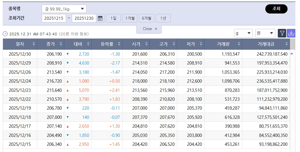Click closing price 208,910 in 12/29 row

coord(54,63)
